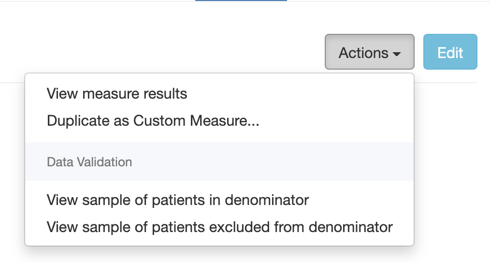Select Duplicate as Custom Measure...
The width and height of the screenshot is (490, 263).
[153, 121]
